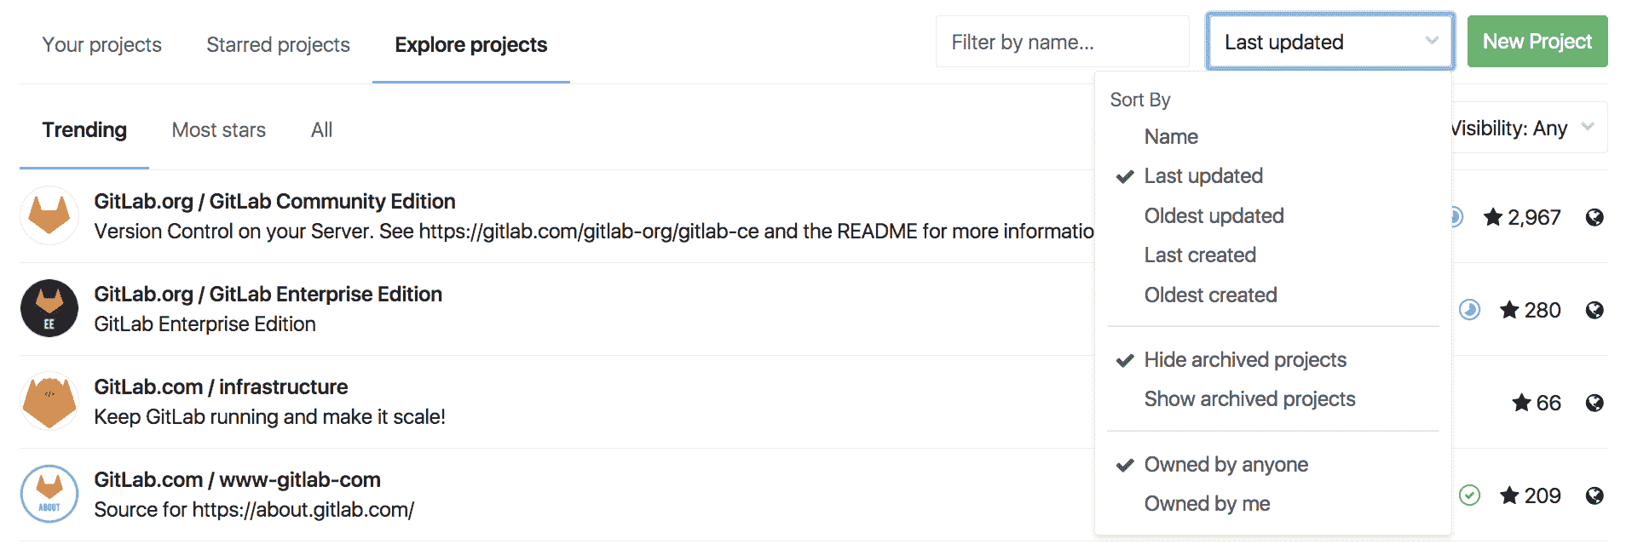Viewport: 1632px width, 544px height.
Task: Open the Visibility: Any dropdown
Action: click(1525, 129)
